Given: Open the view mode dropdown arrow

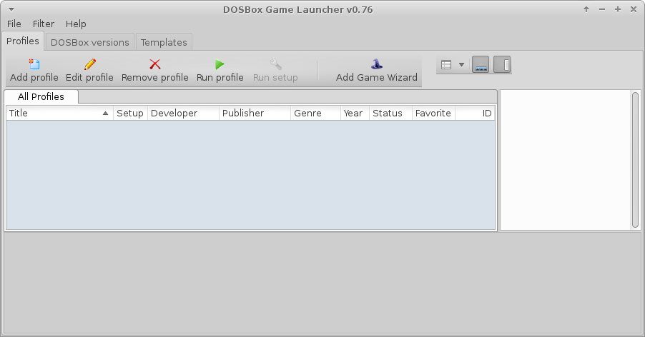Looking at the screenshot, I should point(461,65).
